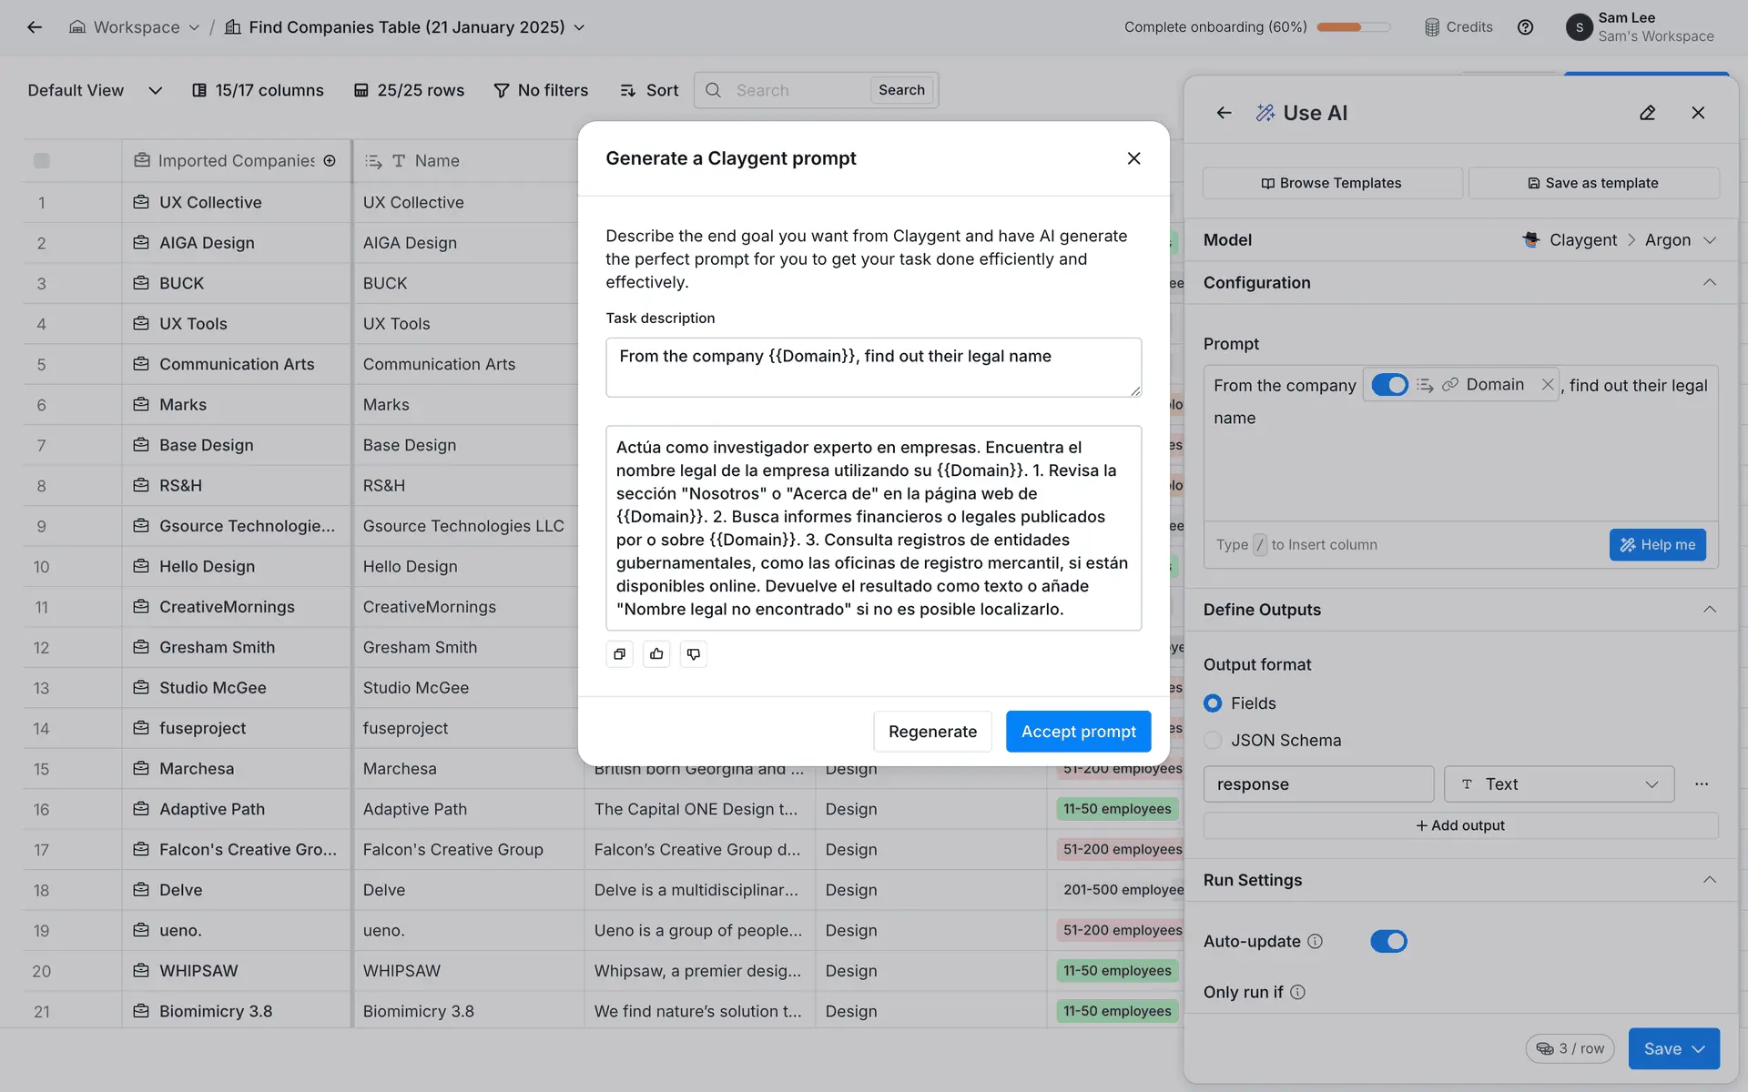The width and height of the screenshot is (1748, 1092).
Task: Open the help question mark icon
Action: point(1525,27)
